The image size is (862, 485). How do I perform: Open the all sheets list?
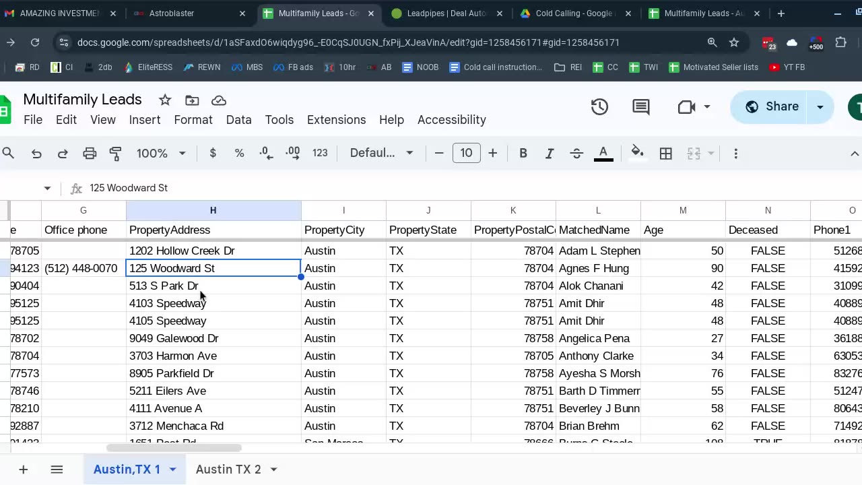tap(57, 470)
